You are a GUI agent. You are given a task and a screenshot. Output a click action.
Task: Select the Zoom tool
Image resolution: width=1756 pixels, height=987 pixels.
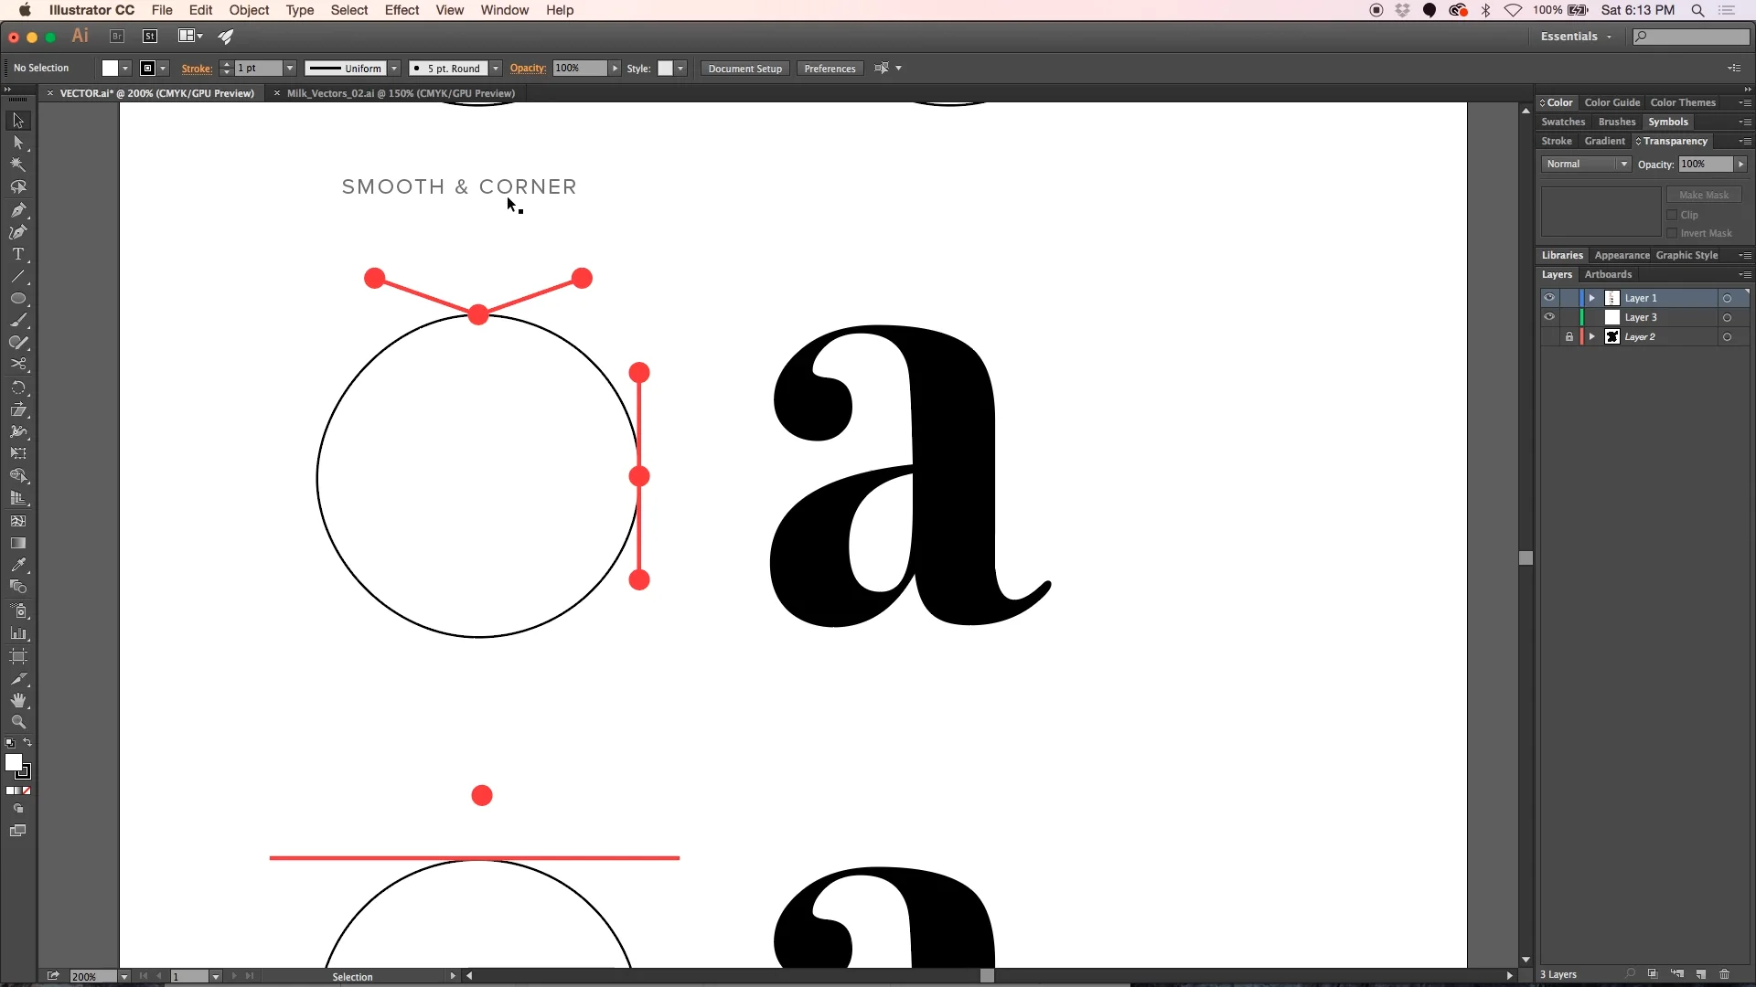tap(17, 722)
